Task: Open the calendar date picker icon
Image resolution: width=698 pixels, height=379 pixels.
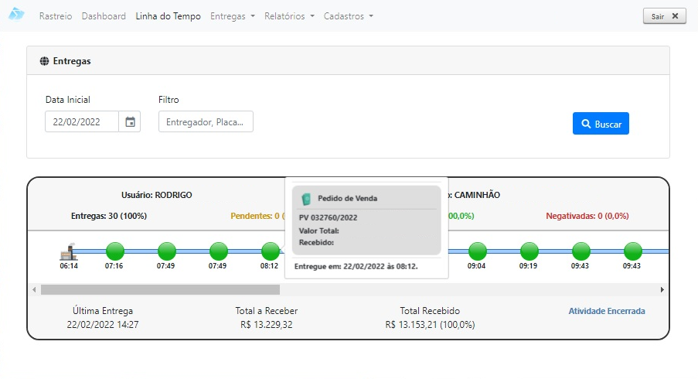Action: coord(130,121)
